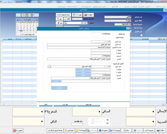This screenshot has width=167, height=134.
Task: Click the F12 returns button in bottom toolbar
Action: (x=115, y=130)
